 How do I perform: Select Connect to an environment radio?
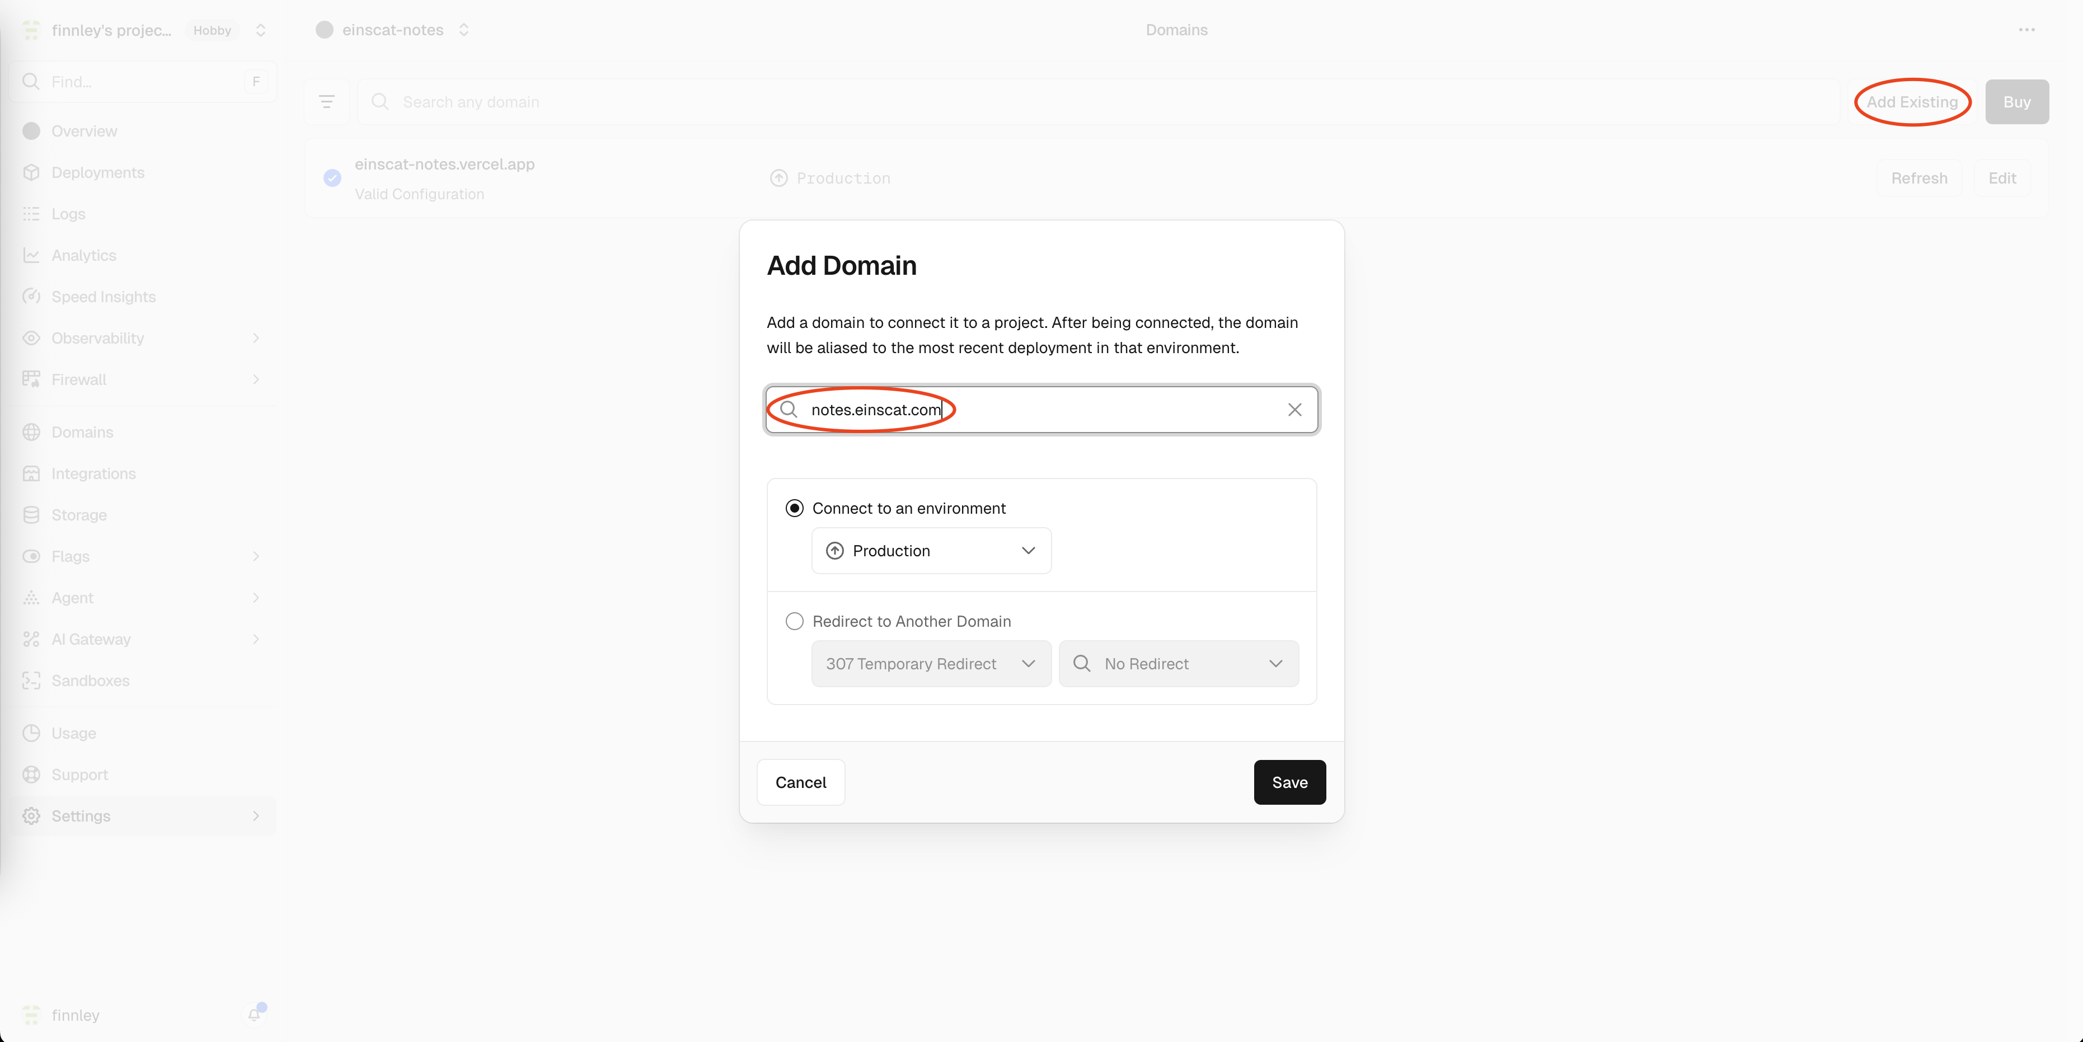coord(794,508)
